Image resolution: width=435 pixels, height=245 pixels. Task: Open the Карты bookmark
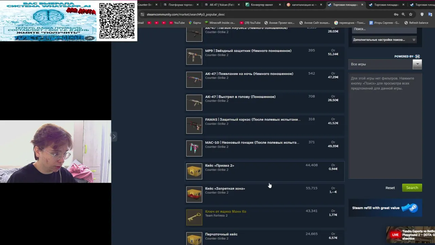[x=194, y=23]
